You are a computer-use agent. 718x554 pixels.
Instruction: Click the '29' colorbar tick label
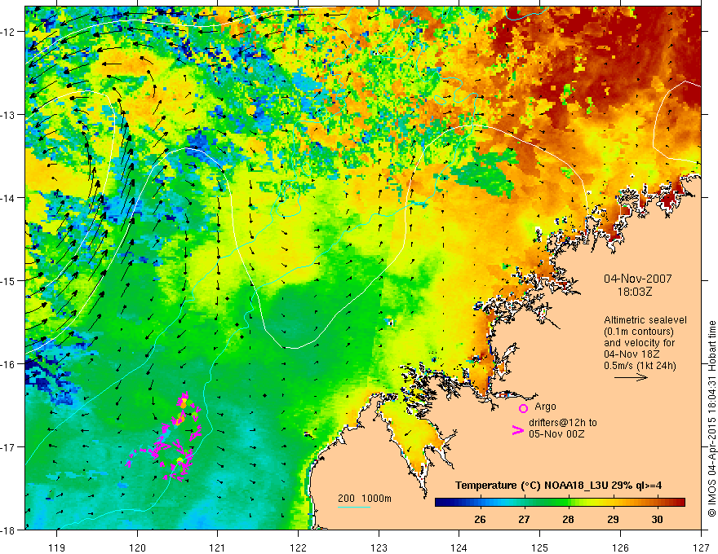613,519
